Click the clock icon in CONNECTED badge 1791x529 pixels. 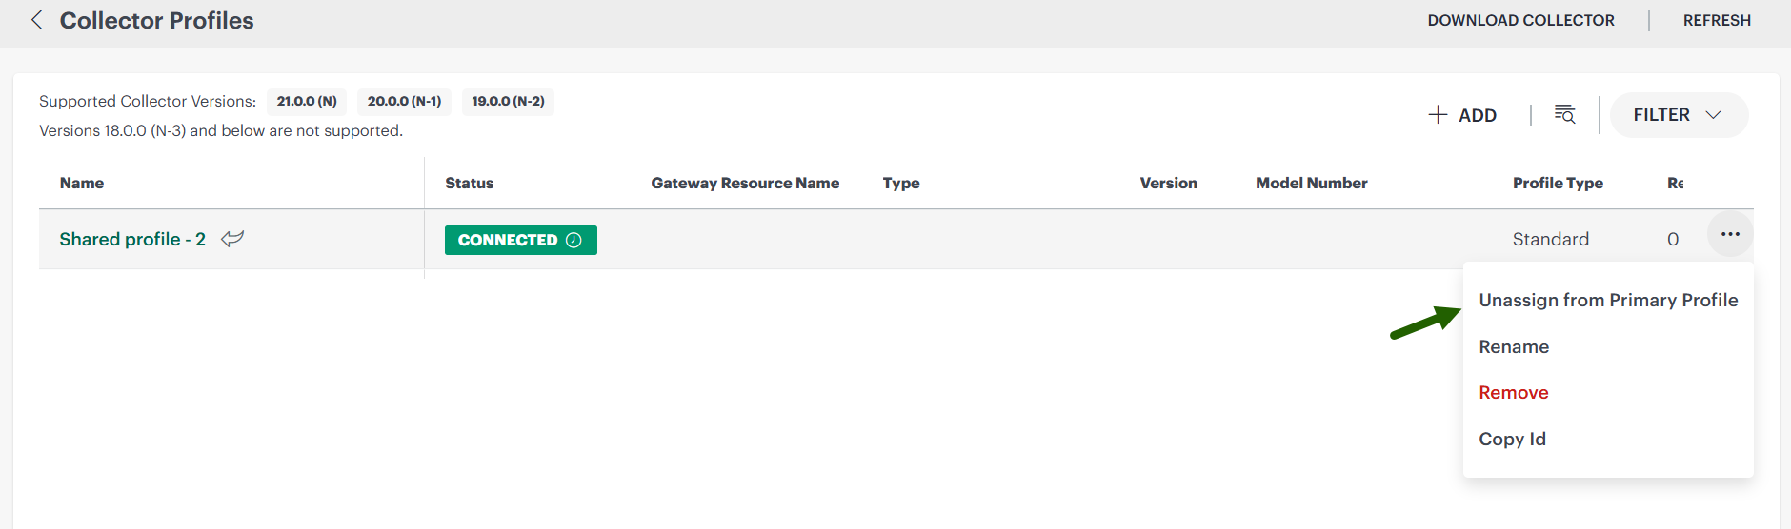click(574, 240)
